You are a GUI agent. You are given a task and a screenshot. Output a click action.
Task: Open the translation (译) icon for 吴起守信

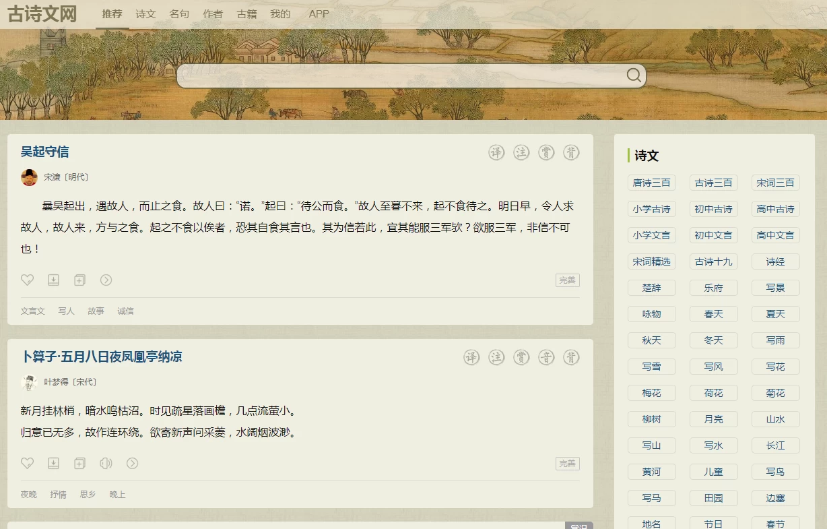coord(496,152)
